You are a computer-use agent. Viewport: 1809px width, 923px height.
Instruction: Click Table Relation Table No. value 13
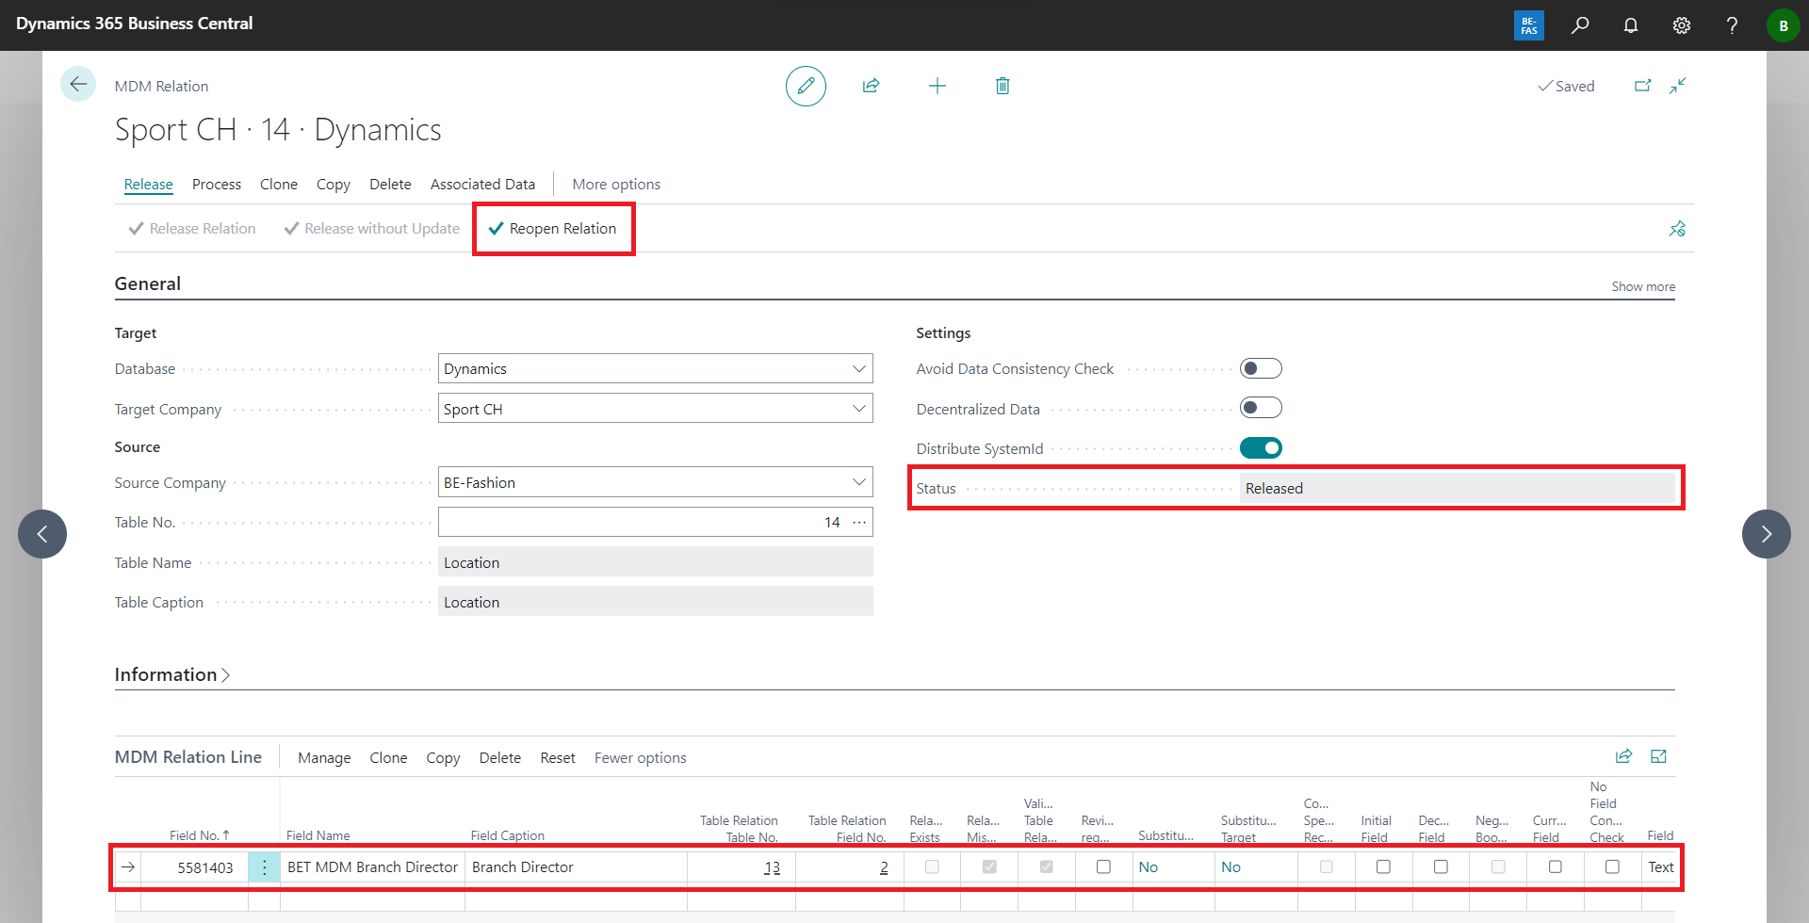772,867
